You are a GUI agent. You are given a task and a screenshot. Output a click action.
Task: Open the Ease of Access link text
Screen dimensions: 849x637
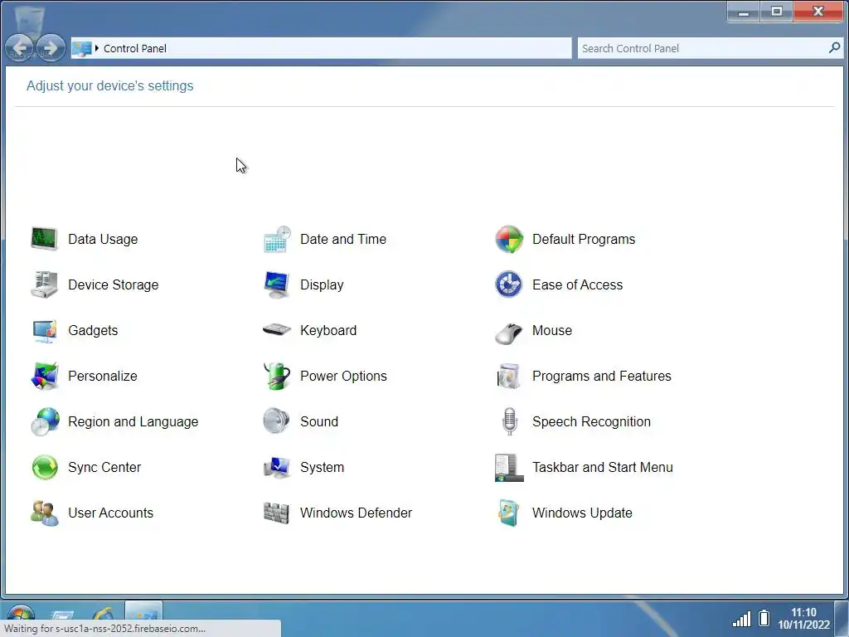pyautogui.click(x=578, y=284)
